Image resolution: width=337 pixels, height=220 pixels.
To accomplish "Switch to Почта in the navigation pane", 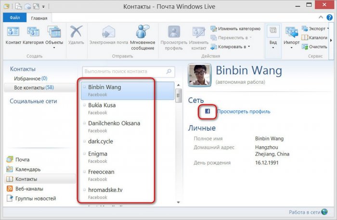I will 40,160.
